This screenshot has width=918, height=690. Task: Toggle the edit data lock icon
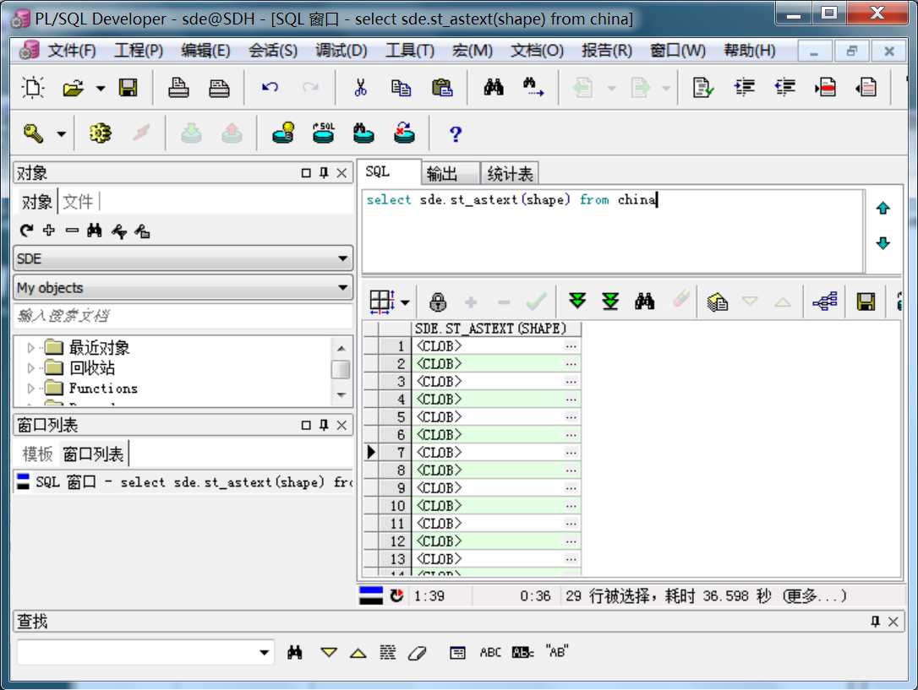coord(438,302)
